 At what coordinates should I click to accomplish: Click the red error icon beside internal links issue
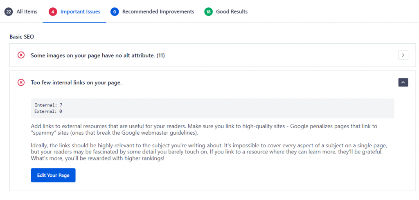click(x=21, y=82)
